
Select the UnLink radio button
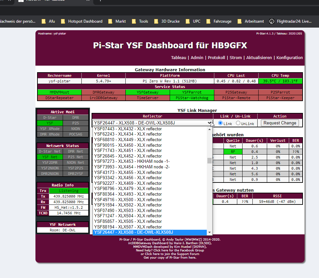pyautogui.click(x=238, y=123)
